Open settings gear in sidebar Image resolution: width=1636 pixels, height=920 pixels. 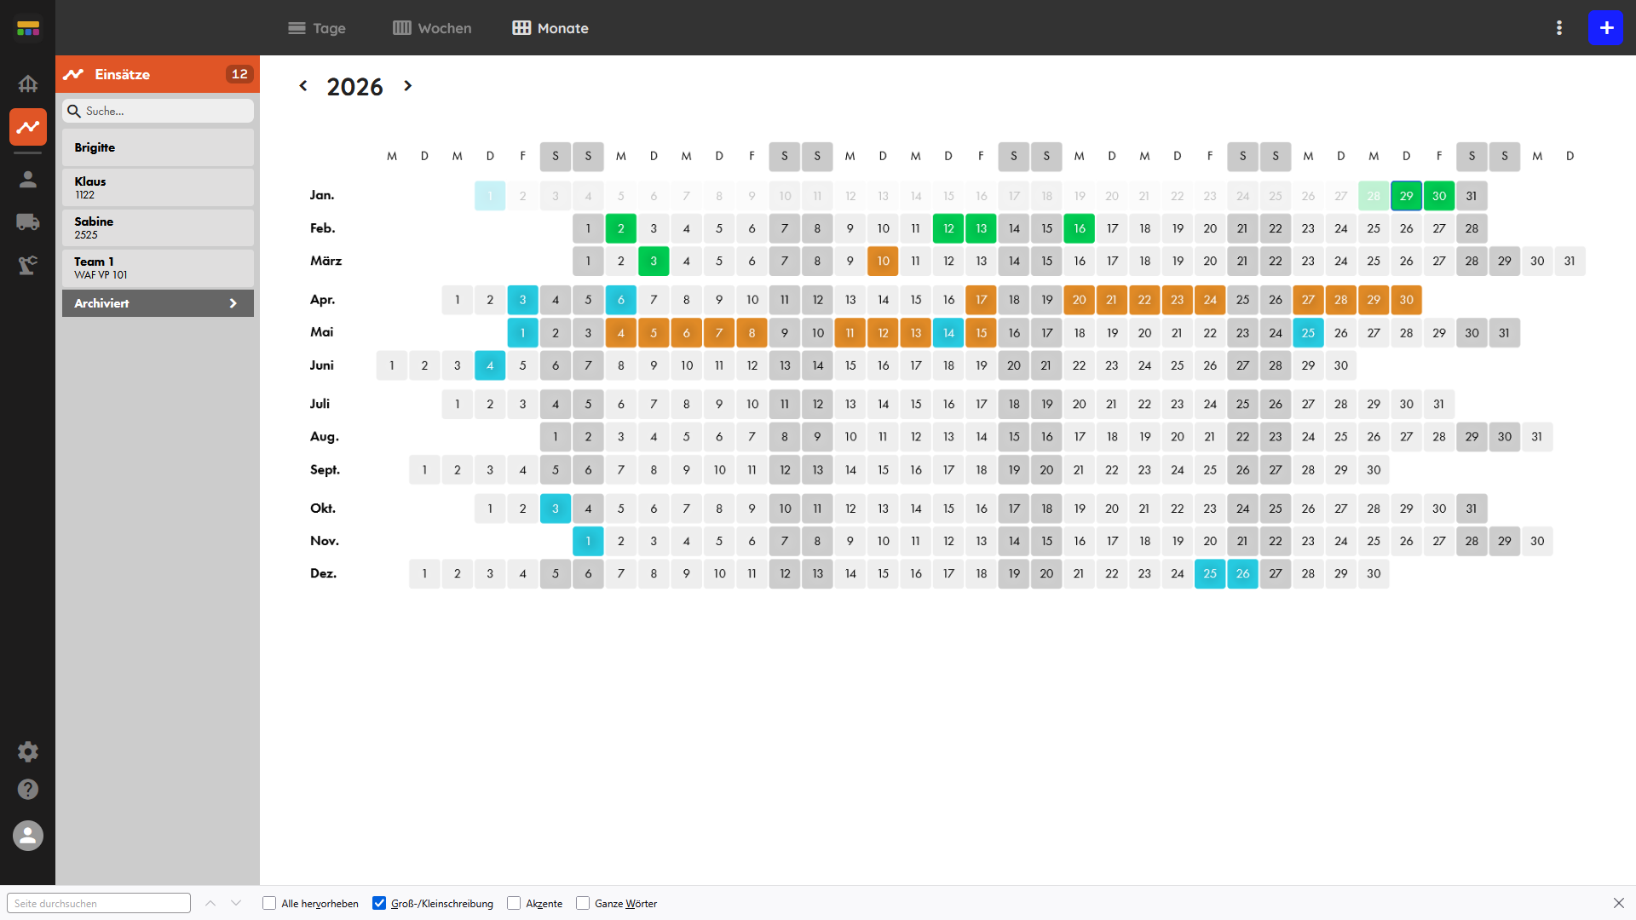pos(28,751)
